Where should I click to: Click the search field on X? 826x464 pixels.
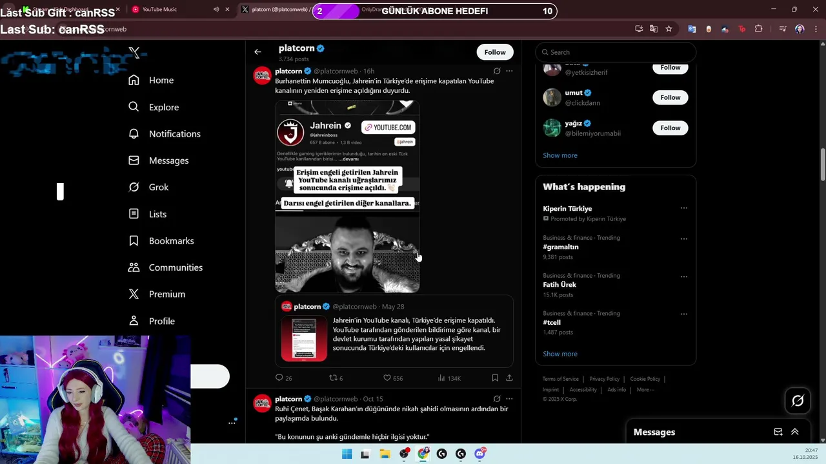(616, 52)
